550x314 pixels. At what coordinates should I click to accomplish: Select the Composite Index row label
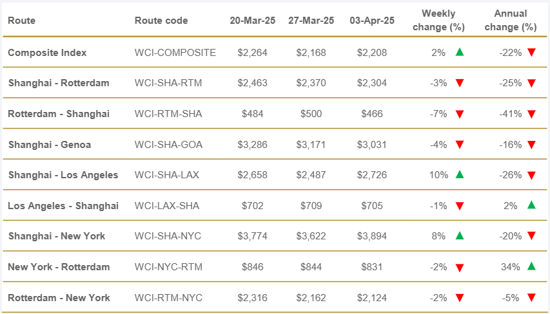pos(47,53)
